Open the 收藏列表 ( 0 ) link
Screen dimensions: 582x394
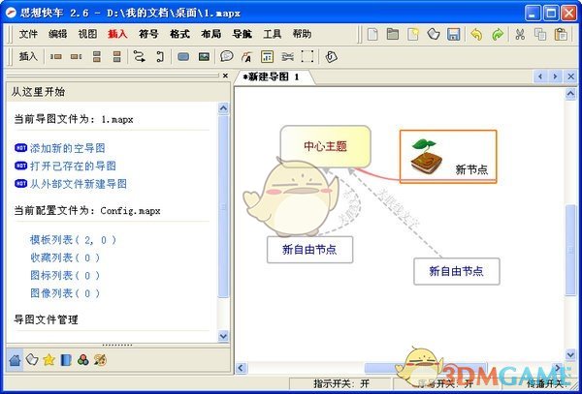65,258
